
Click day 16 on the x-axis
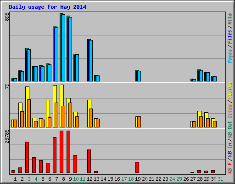coord(117,179)
